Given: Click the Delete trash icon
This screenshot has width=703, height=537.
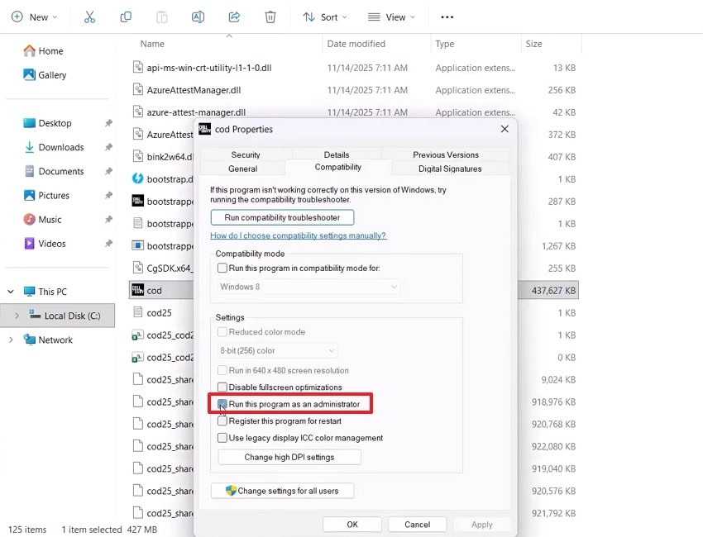Looking at the screenshot, I should pos(270,17).
